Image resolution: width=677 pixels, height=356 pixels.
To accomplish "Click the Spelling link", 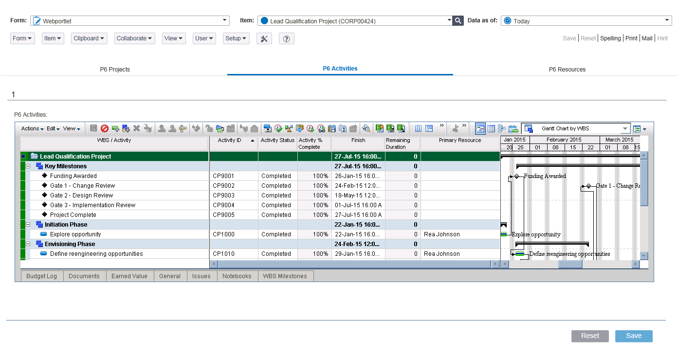I will click(610, 38).
